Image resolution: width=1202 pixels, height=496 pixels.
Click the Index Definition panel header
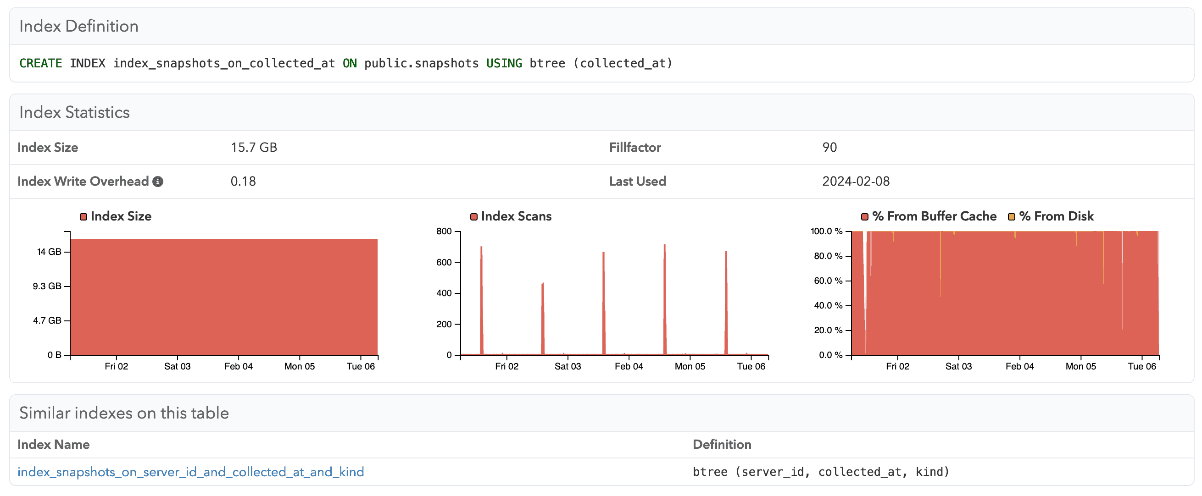[79, 26]
